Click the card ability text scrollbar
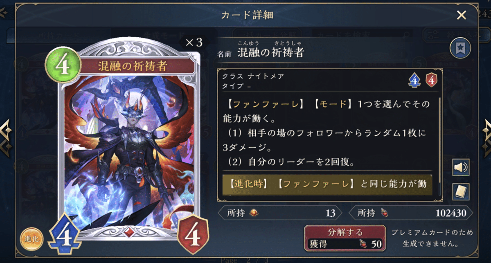The image size is (491, 263). point(440,145)
